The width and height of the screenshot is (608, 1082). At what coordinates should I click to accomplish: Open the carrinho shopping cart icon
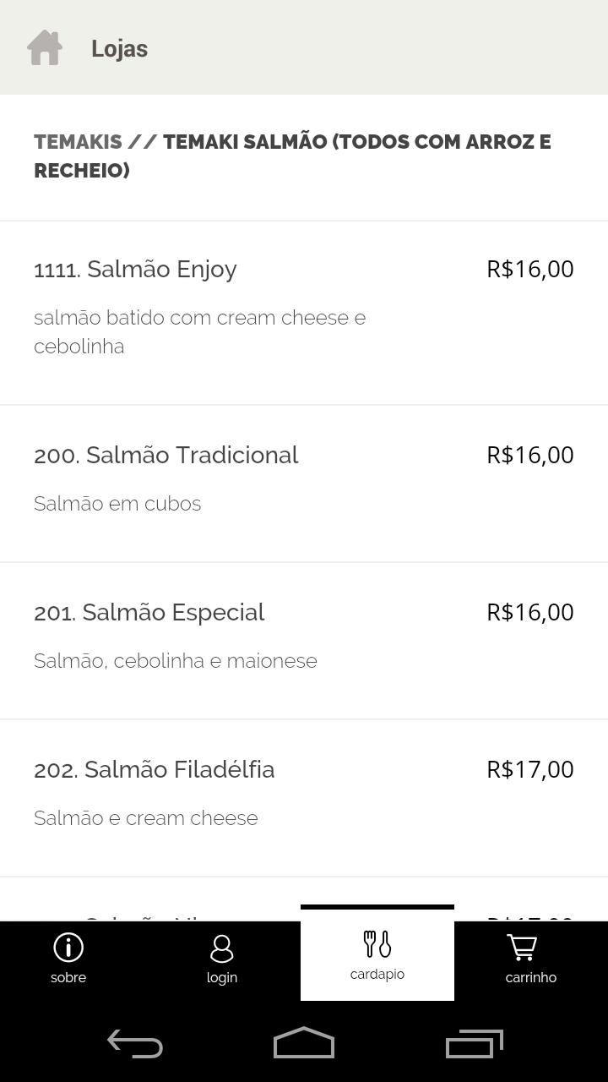(x=522, y=948)
